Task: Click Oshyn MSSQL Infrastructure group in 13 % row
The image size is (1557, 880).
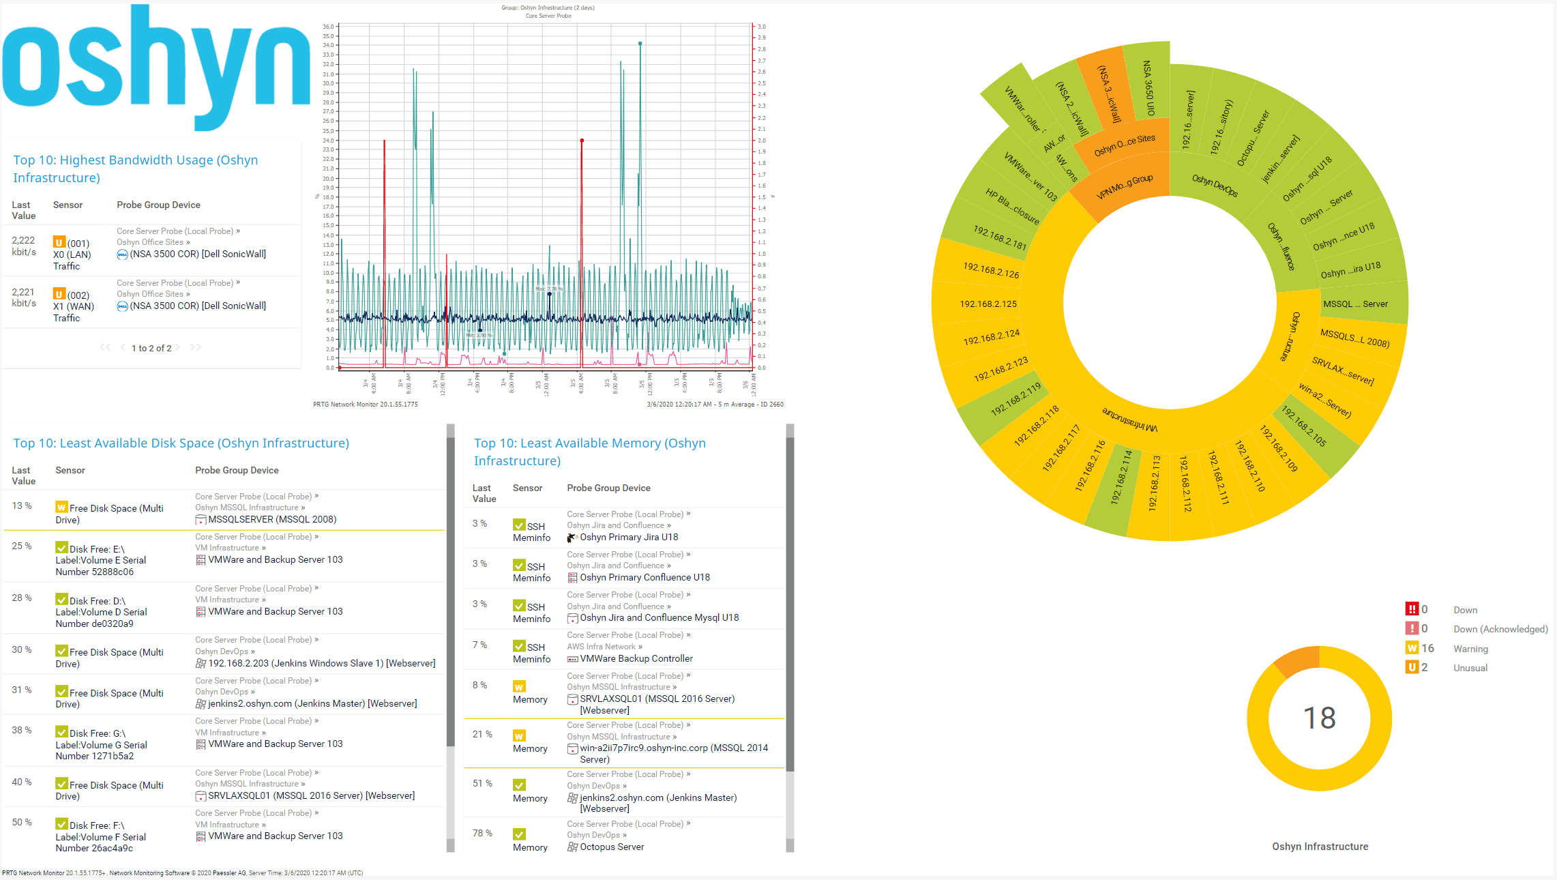Action: tap(247, 508)
